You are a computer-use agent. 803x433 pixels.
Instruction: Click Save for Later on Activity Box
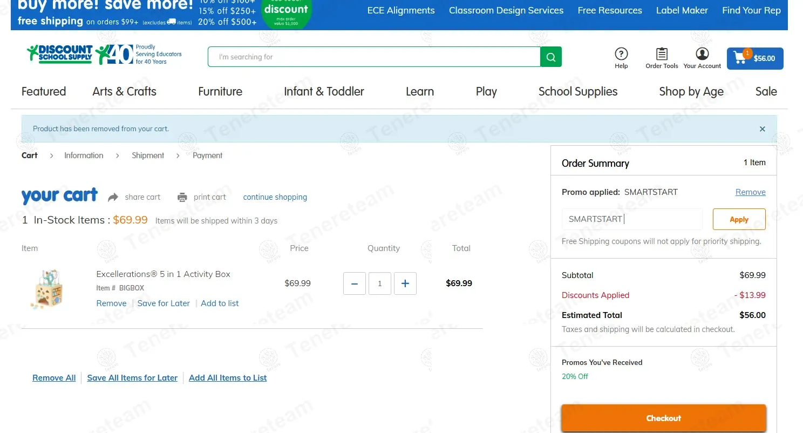tap(164, 303)
